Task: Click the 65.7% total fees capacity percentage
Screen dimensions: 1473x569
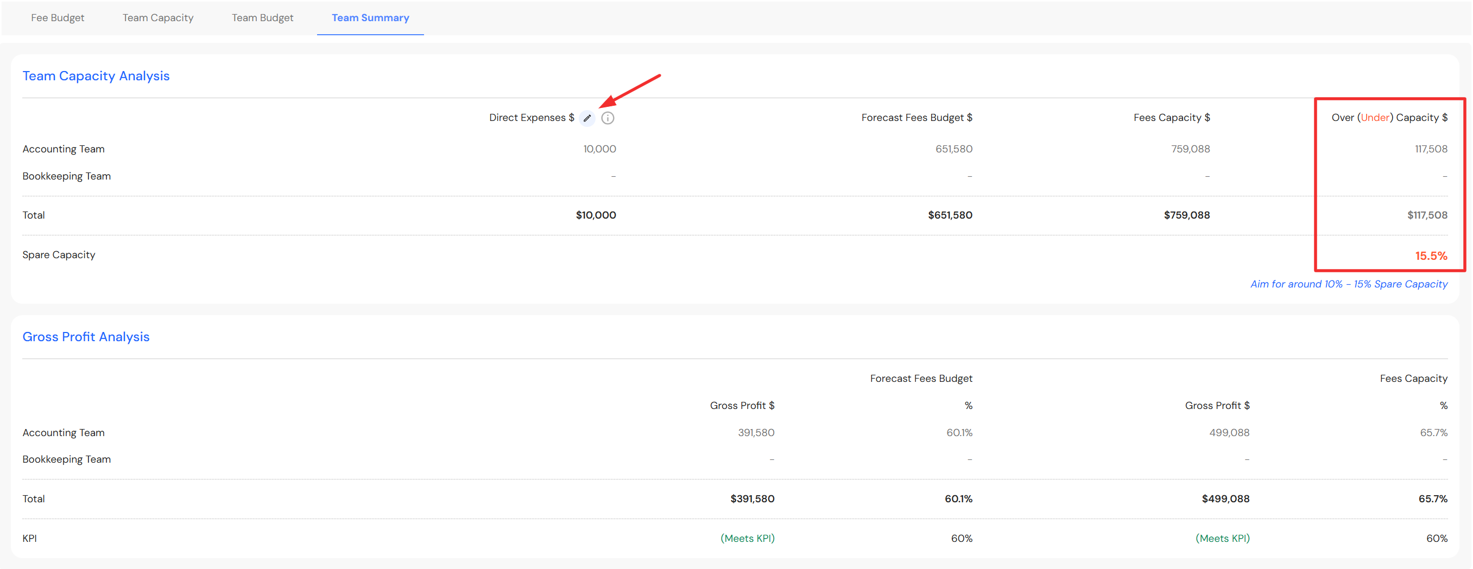Action: (1432, 498)
